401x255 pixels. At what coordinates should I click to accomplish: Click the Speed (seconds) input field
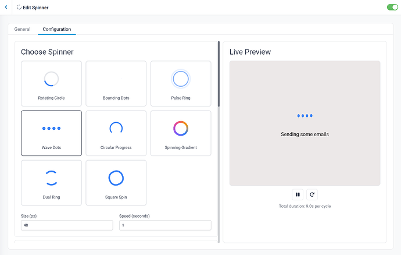[165, 225]
